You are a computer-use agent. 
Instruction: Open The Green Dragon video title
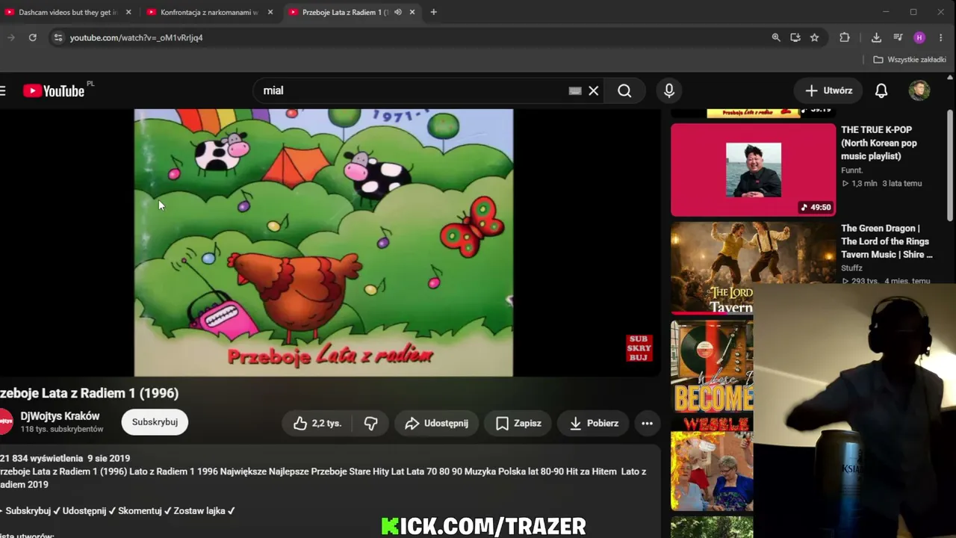click(x=887, y=241)
